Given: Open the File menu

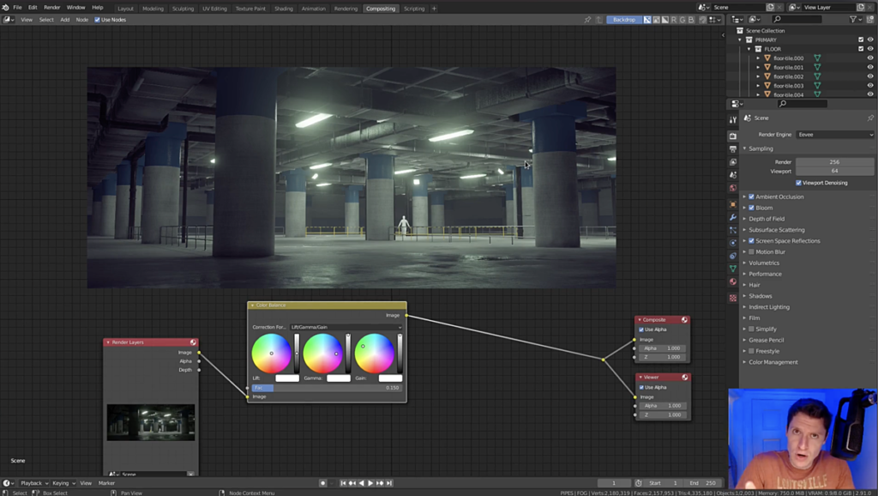Looking at the screenshot, I should point(17,7).
